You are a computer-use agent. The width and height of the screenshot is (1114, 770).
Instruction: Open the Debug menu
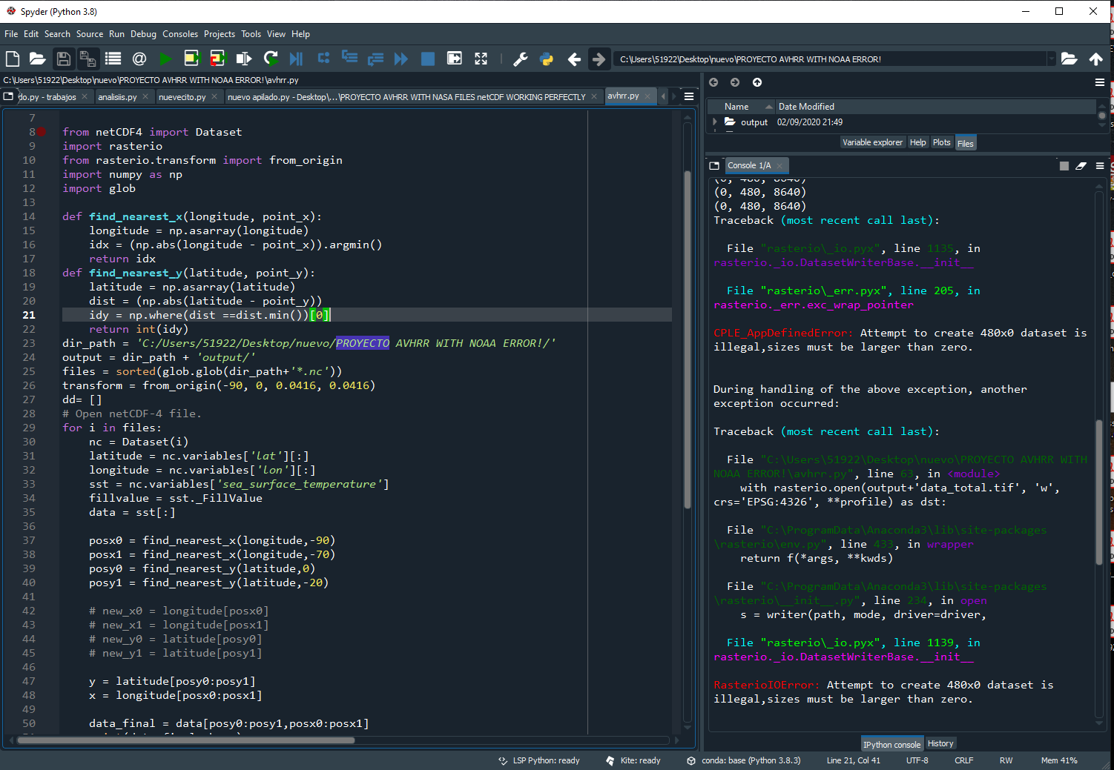tap(143, 34)
